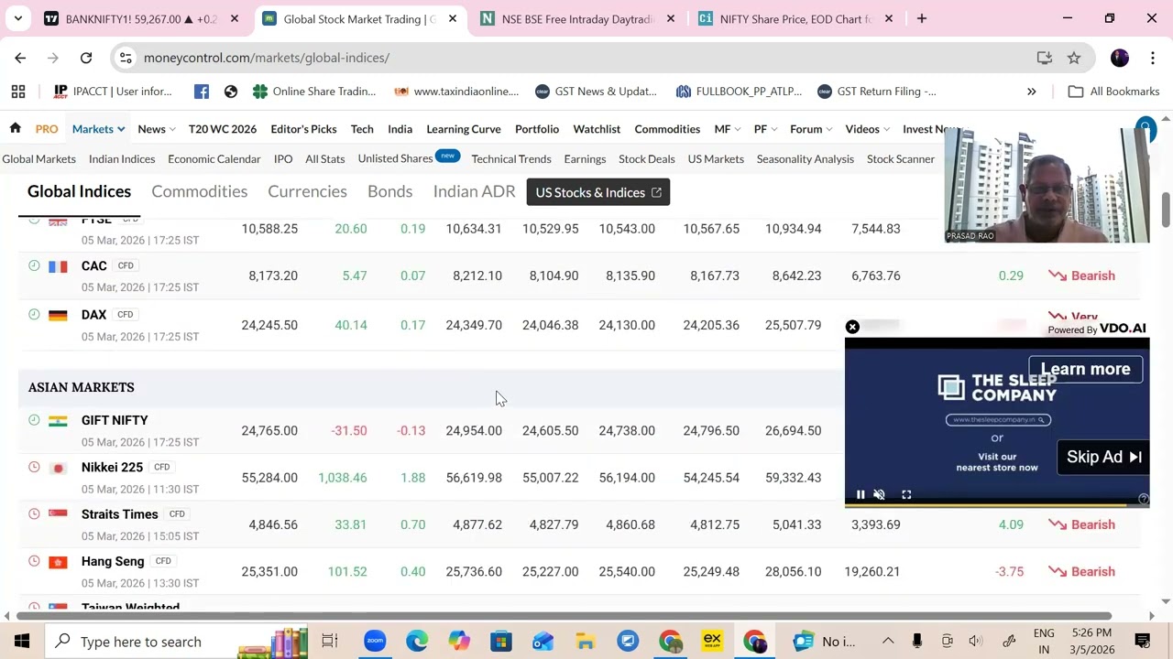Open the PRO menu item
The image size is (1173, 659).
(x=47, y=129)
